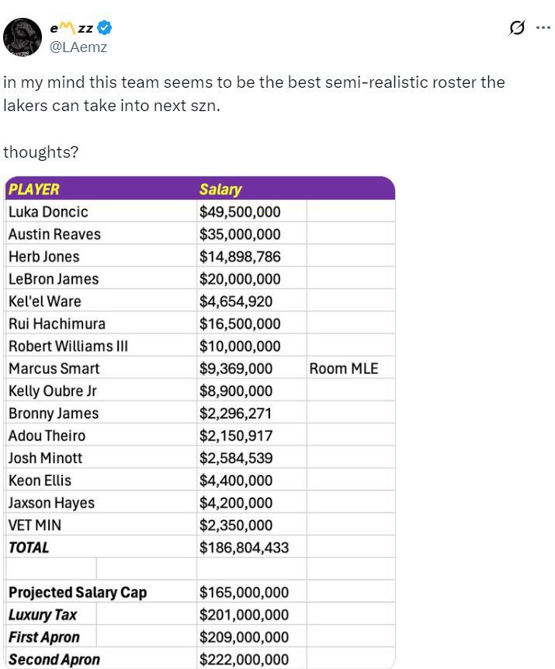
Task: Select the LeBron James row
Action: 200,279
